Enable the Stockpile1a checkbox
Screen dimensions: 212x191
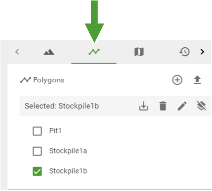click(37, 151)
